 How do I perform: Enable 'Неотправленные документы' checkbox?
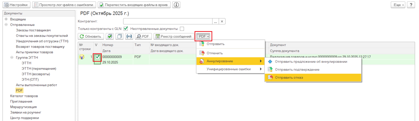(182, 29)
